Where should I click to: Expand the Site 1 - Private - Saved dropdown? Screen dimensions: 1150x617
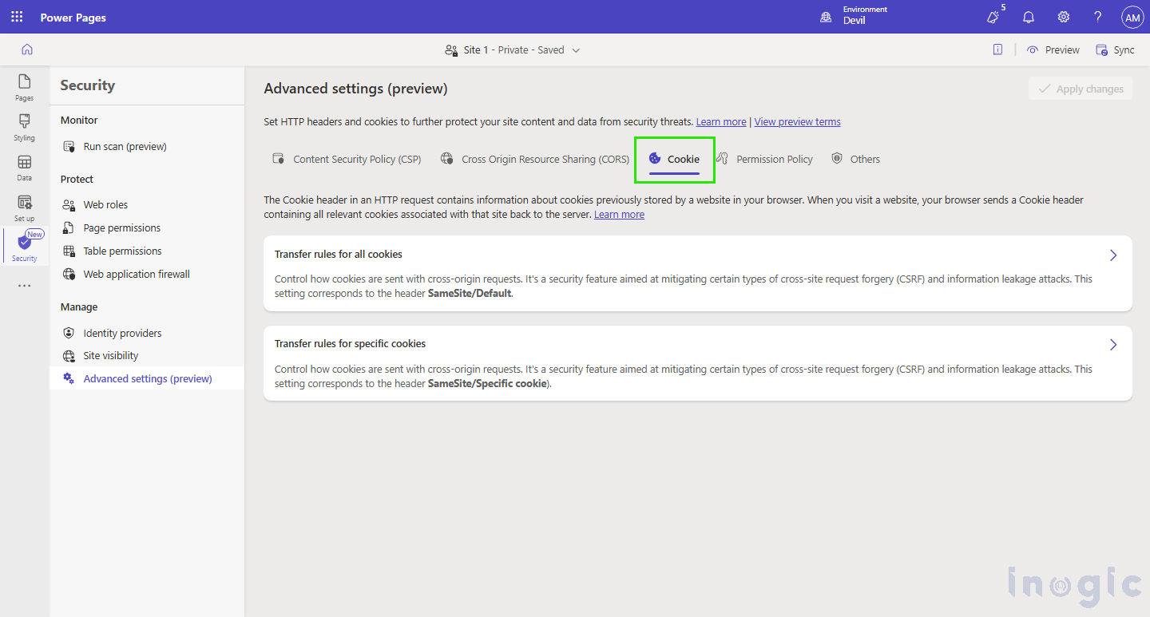pyautogui.click(x=513, y=49)
